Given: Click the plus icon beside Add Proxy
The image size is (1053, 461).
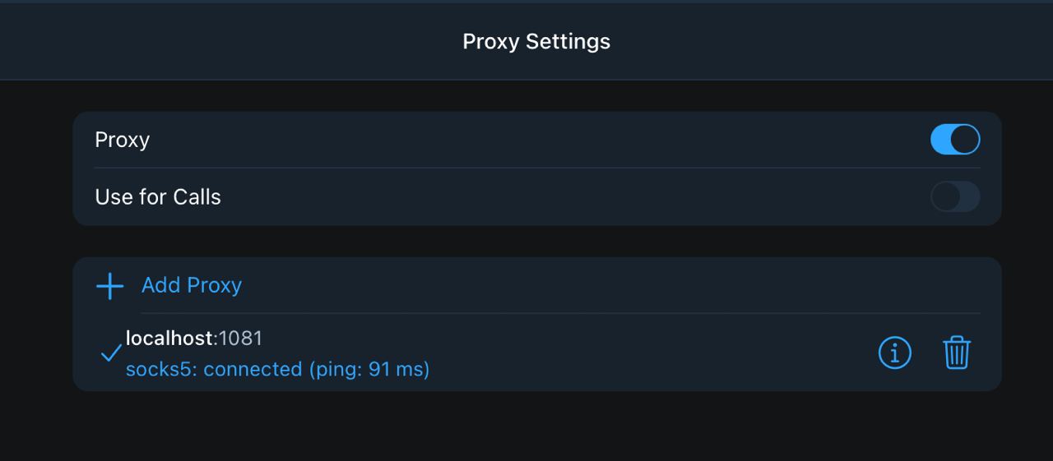Looking at the screenshot, I should pos(109,286).
